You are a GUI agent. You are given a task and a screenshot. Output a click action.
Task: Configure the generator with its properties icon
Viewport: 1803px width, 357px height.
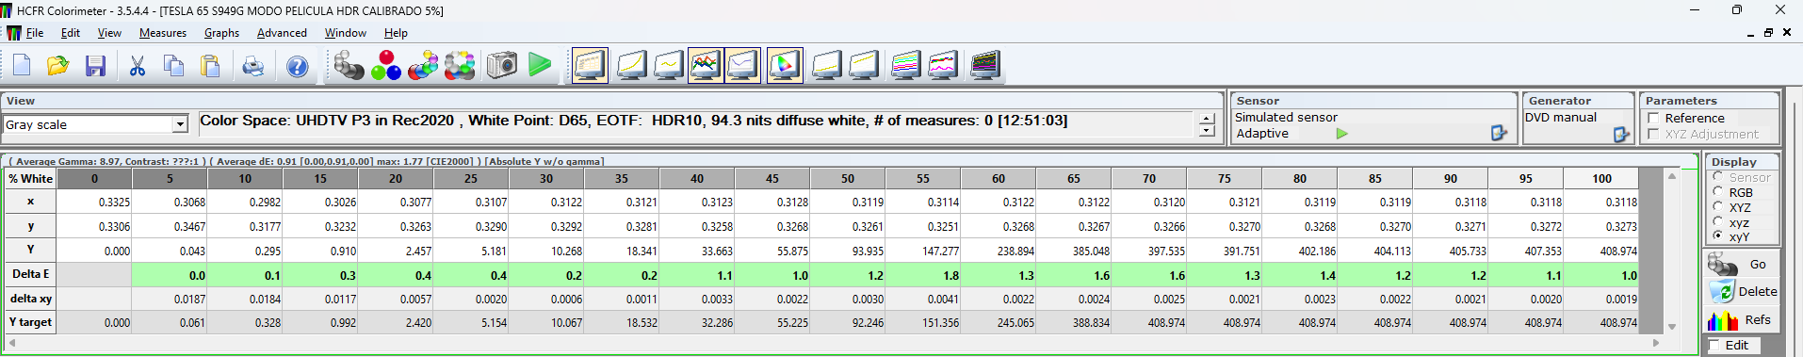click(x=1621, y=135)
